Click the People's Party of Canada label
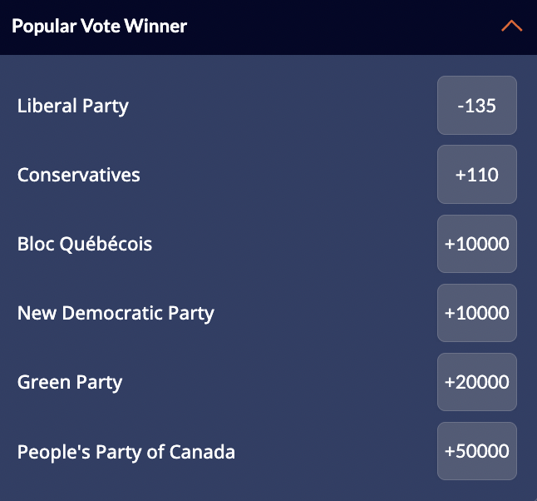Screen dimensions: 537x501 tap(126, 452)
